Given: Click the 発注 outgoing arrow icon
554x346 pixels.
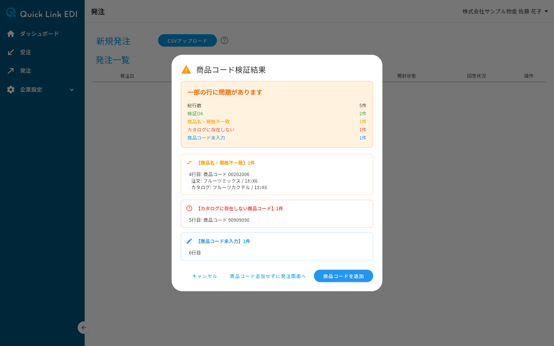Looking at the screenshot, I should click(x=11, y=71).
